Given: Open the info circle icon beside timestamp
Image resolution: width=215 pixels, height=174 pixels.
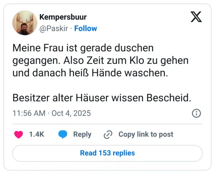Looking at the screenshot, I should [x=196, y=113].
